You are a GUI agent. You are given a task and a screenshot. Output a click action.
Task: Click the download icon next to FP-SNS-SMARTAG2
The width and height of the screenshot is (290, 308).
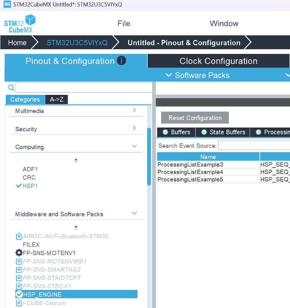coord(19,269)
